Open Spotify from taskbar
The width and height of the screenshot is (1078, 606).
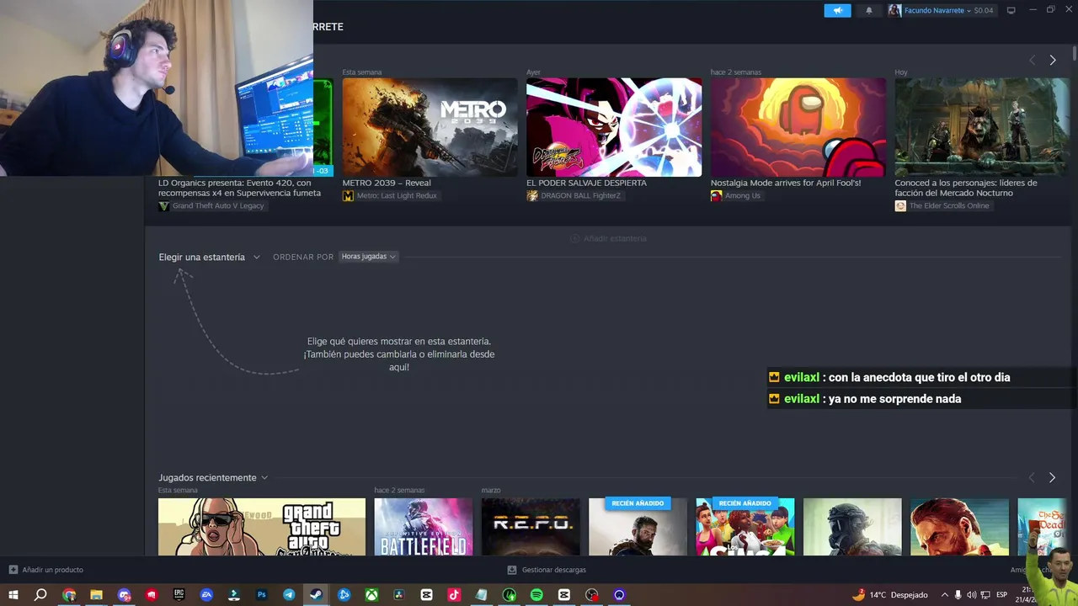coord(536,594)
